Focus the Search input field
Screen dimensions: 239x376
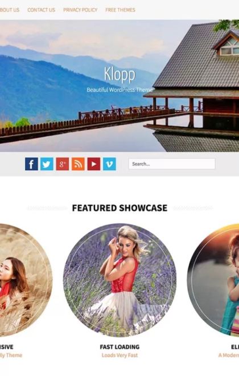point(172,164)
